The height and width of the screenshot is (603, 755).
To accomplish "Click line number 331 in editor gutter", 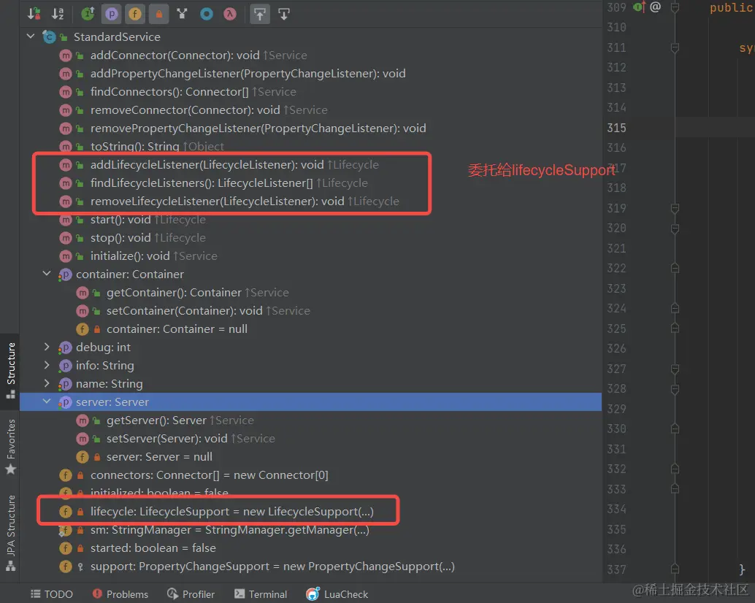I will pyautogui.click(x=616, y=448).
